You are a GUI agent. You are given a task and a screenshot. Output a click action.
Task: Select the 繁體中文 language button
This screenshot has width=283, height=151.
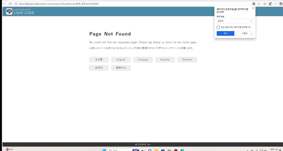click(121, 68)
